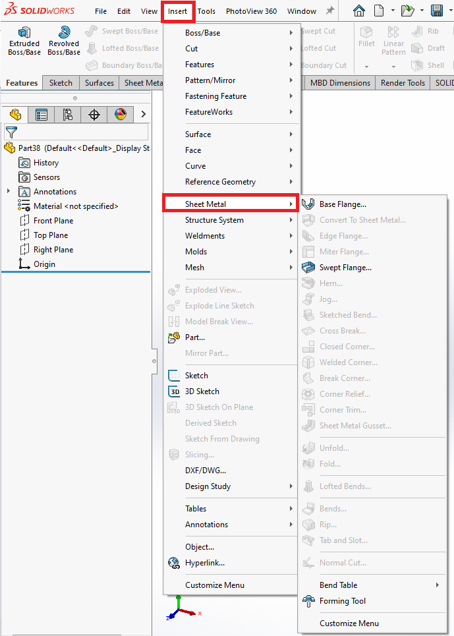Open the New document dropdown arrow
Viewport: 454px width, 636px height.
tap(392, 11)
